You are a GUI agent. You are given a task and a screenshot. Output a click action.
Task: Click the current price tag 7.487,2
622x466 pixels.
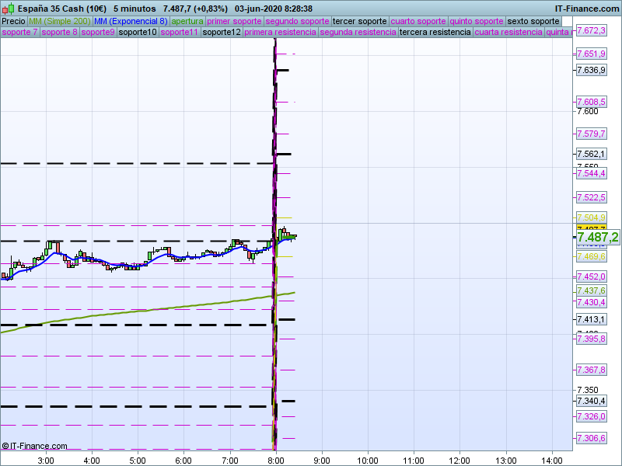[597, 237]
